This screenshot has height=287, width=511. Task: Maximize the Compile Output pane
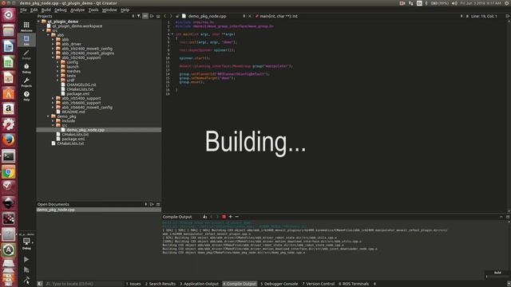[x=501, y=217]
